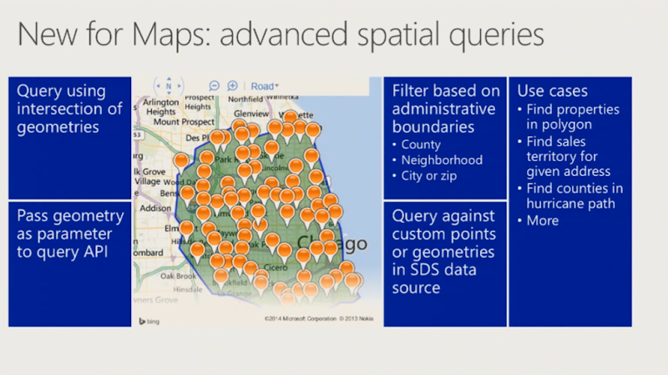Pan the map right with compass arrow
Screen dimensions: 668x375
coord(180,86)
